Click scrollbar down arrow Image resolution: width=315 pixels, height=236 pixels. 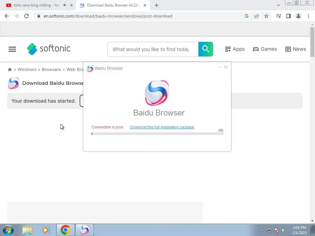point(312,221)
